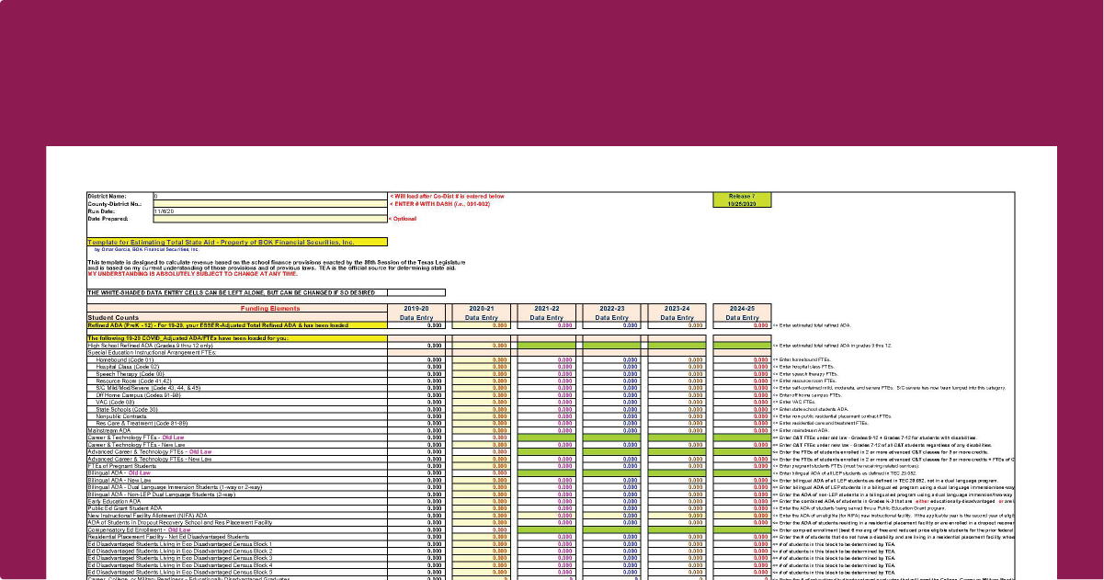1104x580 pixels.
Task: Click the Refined ADA 2024-25 entry cell
Action: click(x=742, y=325)
